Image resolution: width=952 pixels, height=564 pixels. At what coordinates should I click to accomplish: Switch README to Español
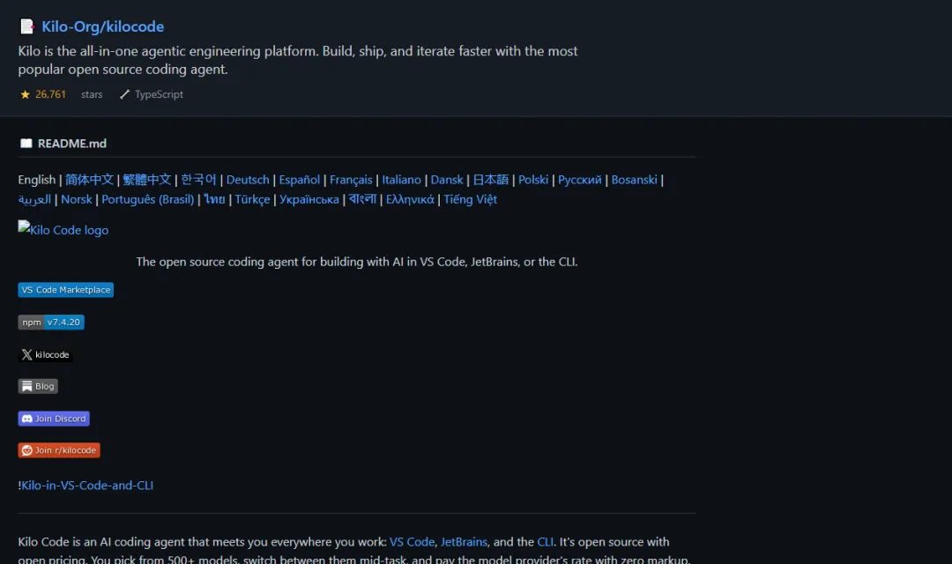point(300,180)
